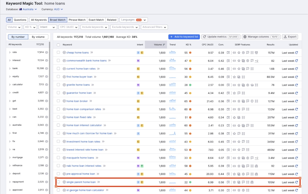Select the Exact Match tab

click(96, 20)
